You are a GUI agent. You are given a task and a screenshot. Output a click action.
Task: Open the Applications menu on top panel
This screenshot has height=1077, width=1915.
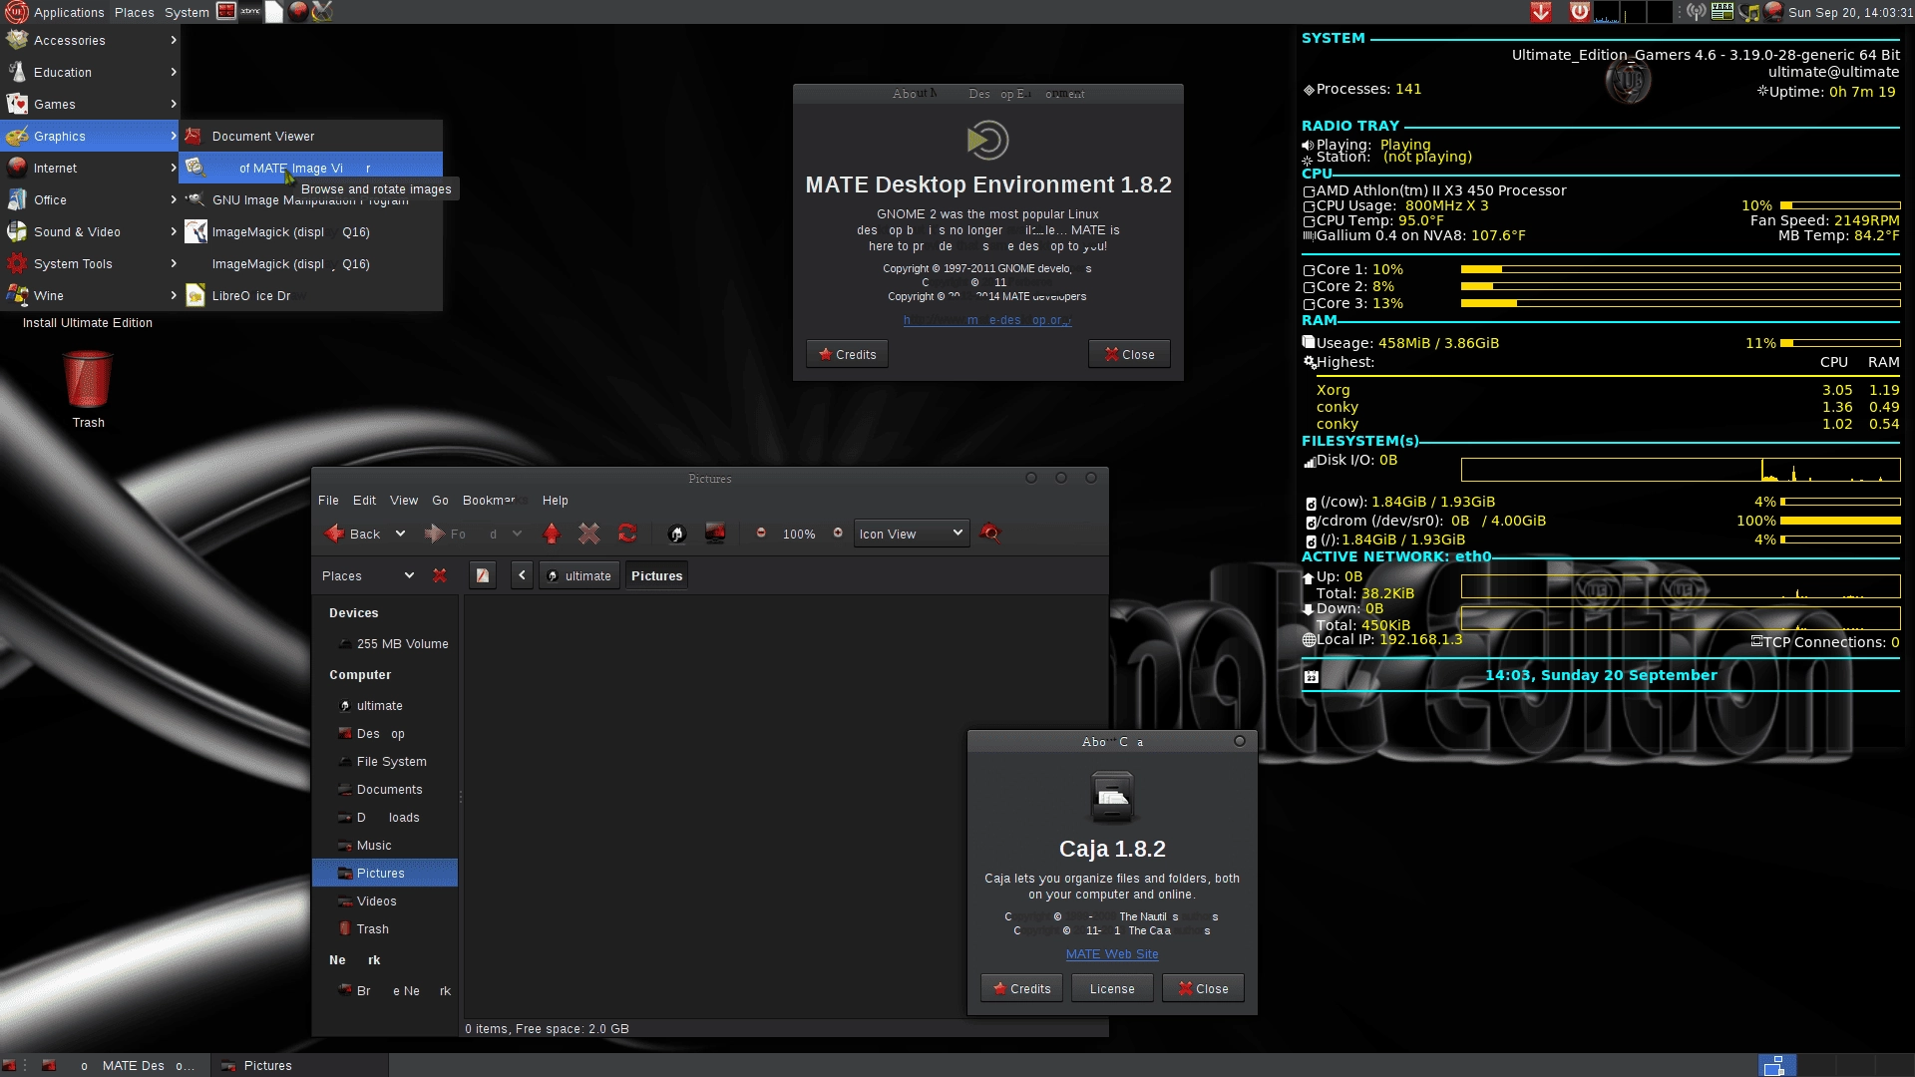(54, 12)
